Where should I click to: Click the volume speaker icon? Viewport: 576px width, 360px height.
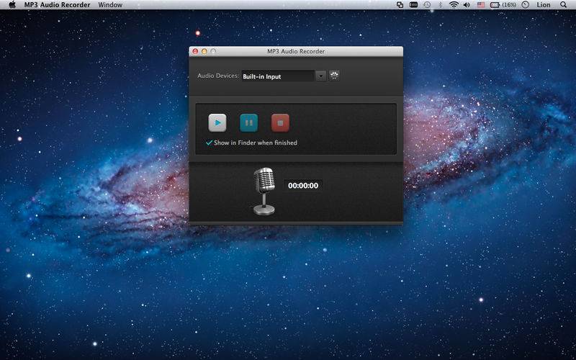(467, 5)
